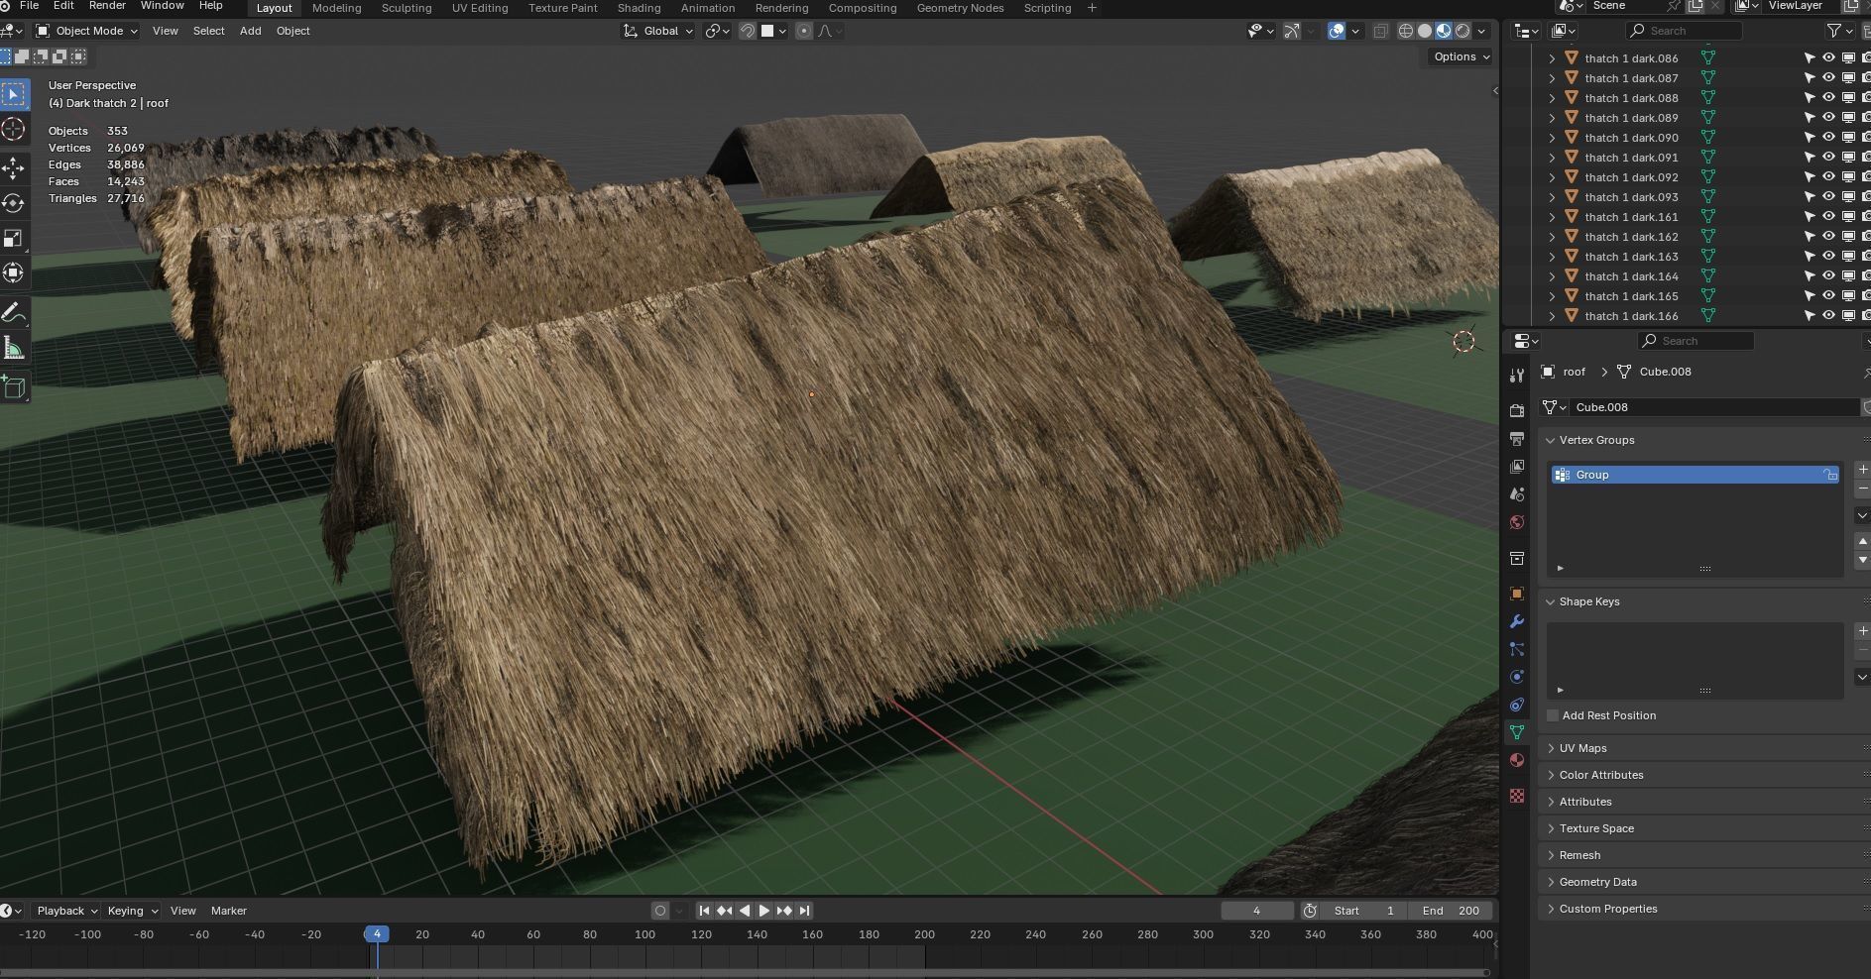Toggle snapping magnet icon
The image size is (1871, 979).
(x=748, y=31)
